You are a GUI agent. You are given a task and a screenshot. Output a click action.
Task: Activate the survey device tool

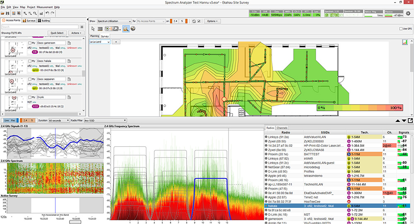tap(111, 29)
